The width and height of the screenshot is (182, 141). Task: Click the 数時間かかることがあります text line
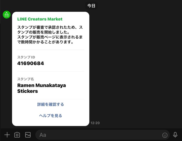click(x=45, y=42)
